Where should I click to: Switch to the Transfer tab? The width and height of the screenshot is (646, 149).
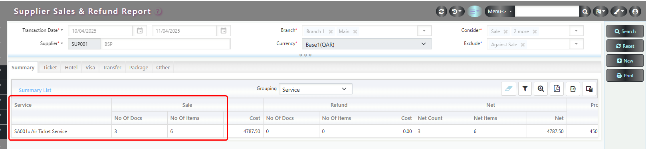[x=112, y=68]
